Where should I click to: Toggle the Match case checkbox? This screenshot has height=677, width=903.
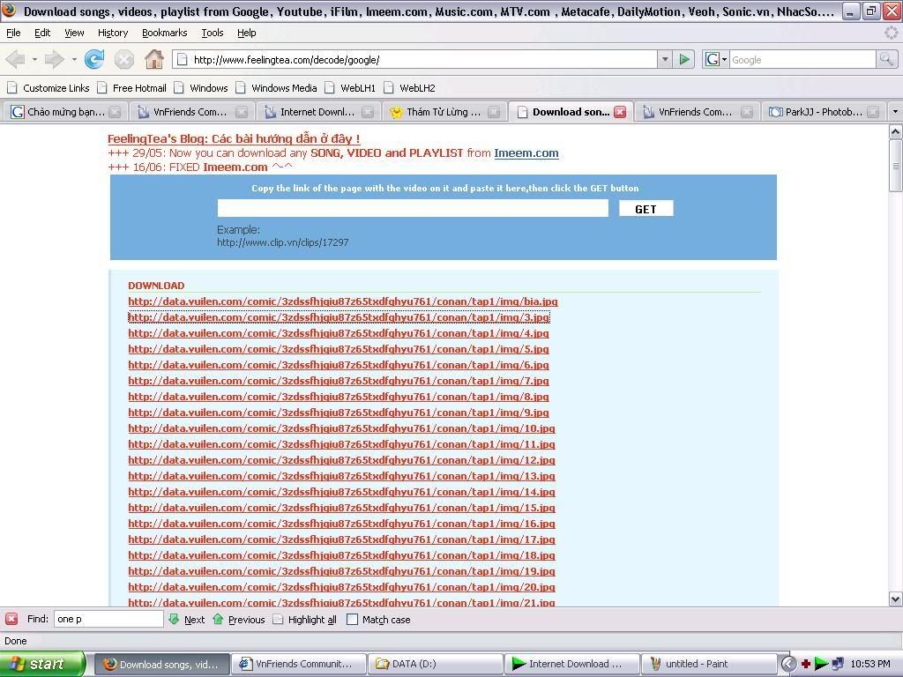pos(353,620)
